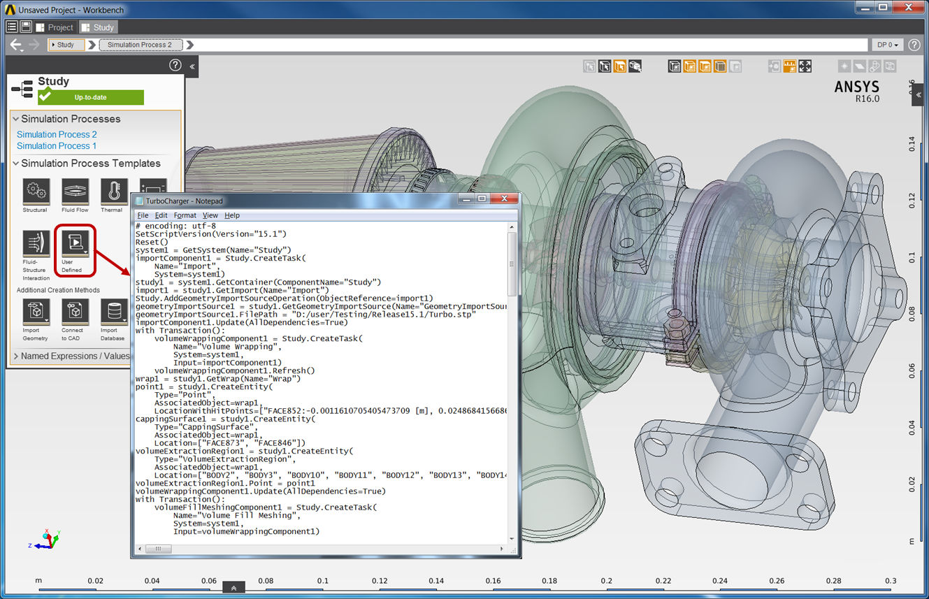This screenshot has height=599, width=929.
Task: Open the Simulation Process 2 link
Action: [x=57, y=134]
